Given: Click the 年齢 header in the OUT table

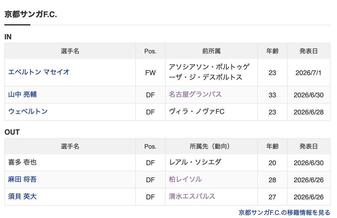Looking at the screenshot, I should pos(272,146).
